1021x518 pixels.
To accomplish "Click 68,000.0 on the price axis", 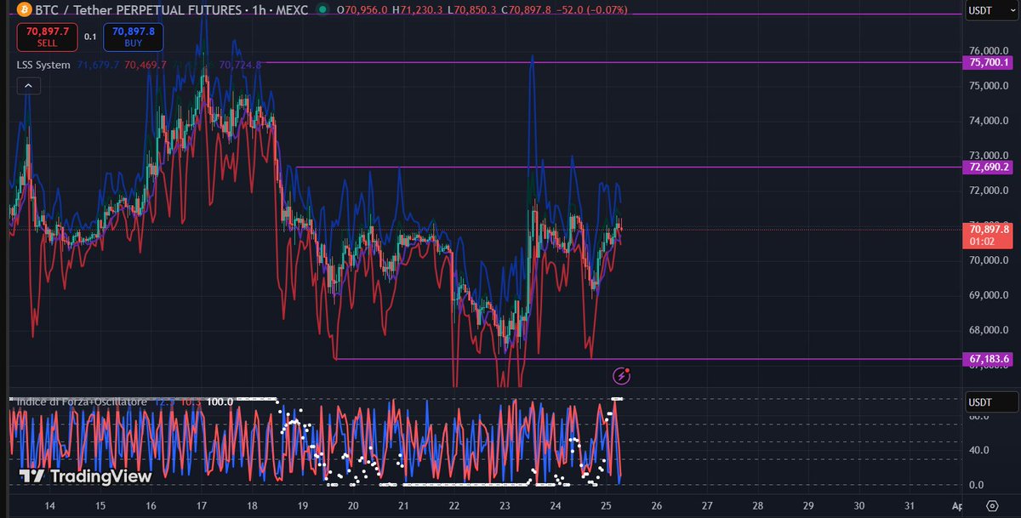I will coord(989,330).
